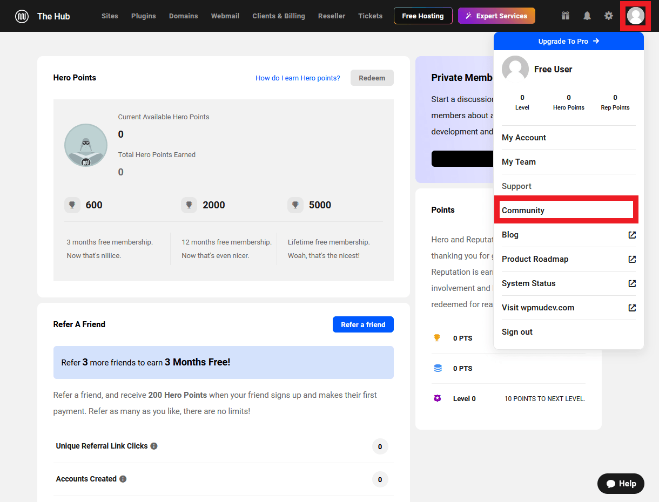
Task: Click the Free User name text
Action: (x=553, y=69)
